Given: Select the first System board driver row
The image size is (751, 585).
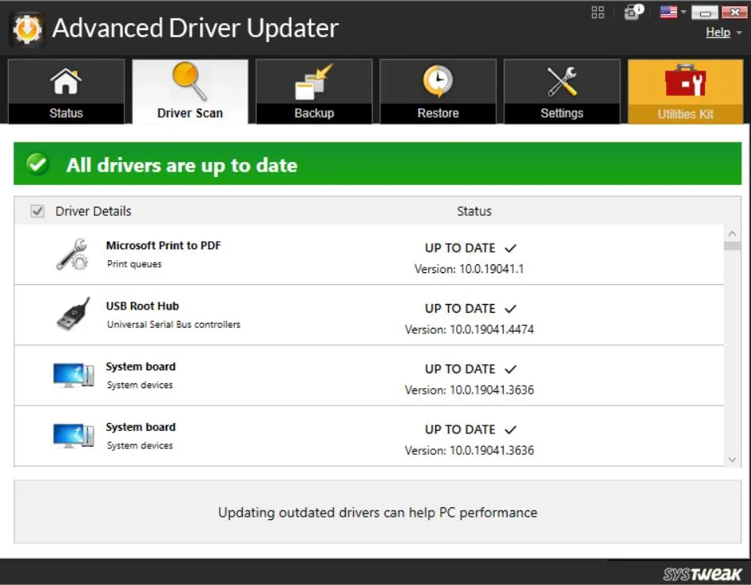Looking at the screenshot, I should click(x=369, y=375).
